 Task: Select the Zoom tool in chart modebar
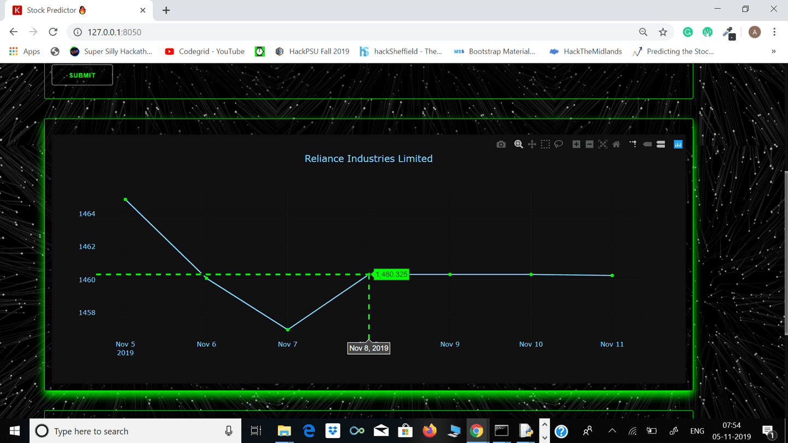(518, 144)
